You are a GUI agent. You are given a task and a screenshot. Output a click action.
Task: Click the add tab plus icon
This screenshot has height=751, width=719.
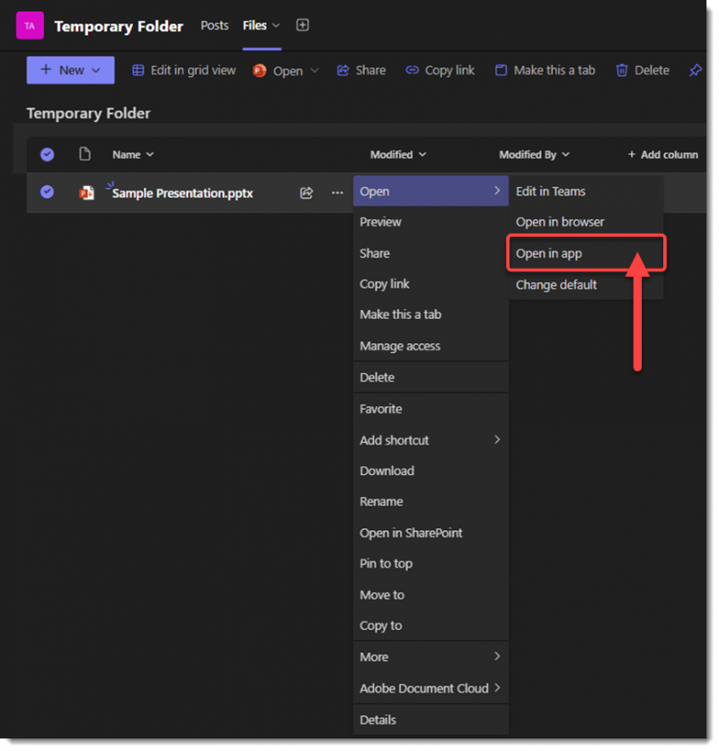[303, 25]
